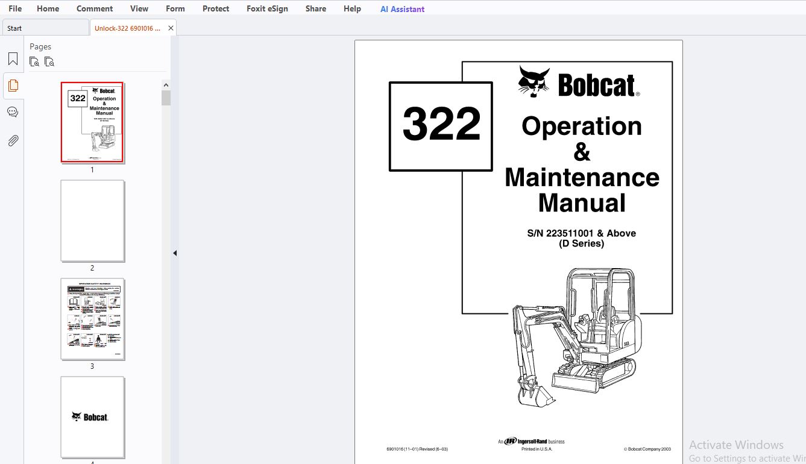Open the Bookmarks panel icon

13,59
